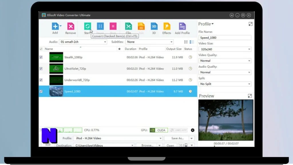Sort by the favorite star column

(x=119, y=49)
